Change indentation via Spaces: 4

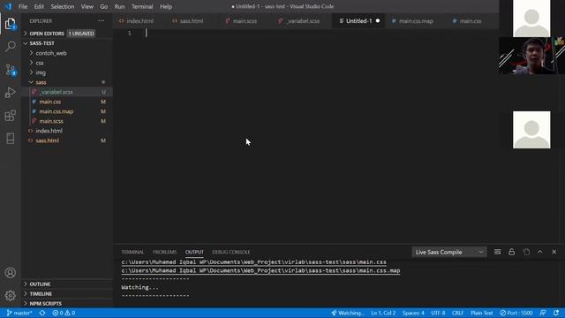tap(413, 313)
